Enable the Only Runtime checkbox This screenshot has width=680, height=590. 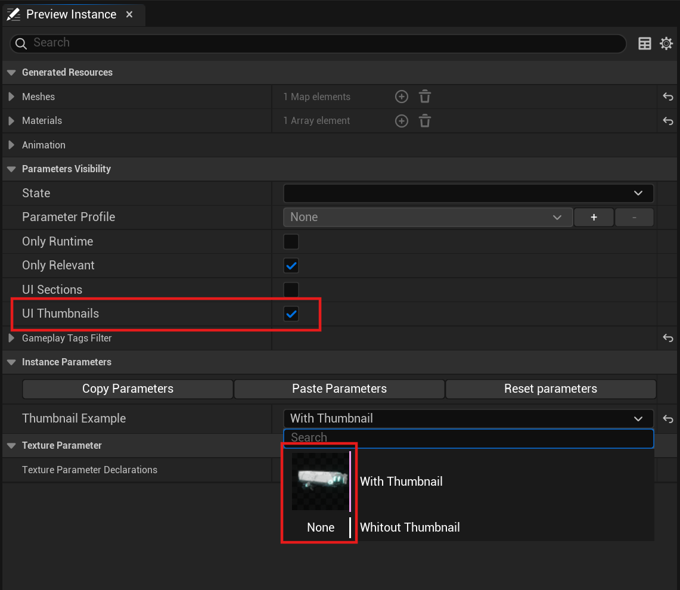(x=291, y=241)
